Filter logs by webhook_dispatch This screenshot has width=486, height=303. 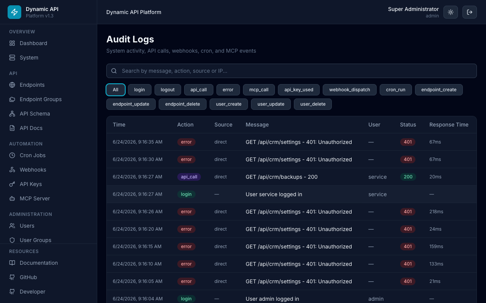pos(350,90)
